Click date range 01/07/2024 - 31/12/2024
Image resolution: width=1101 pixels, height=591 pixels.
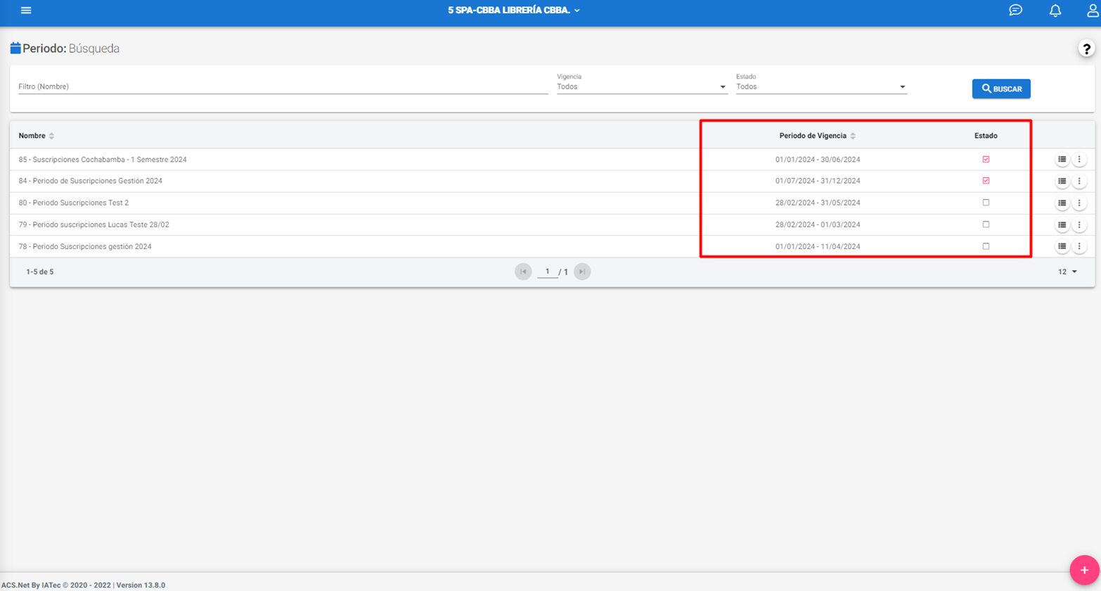coord(818,181)
